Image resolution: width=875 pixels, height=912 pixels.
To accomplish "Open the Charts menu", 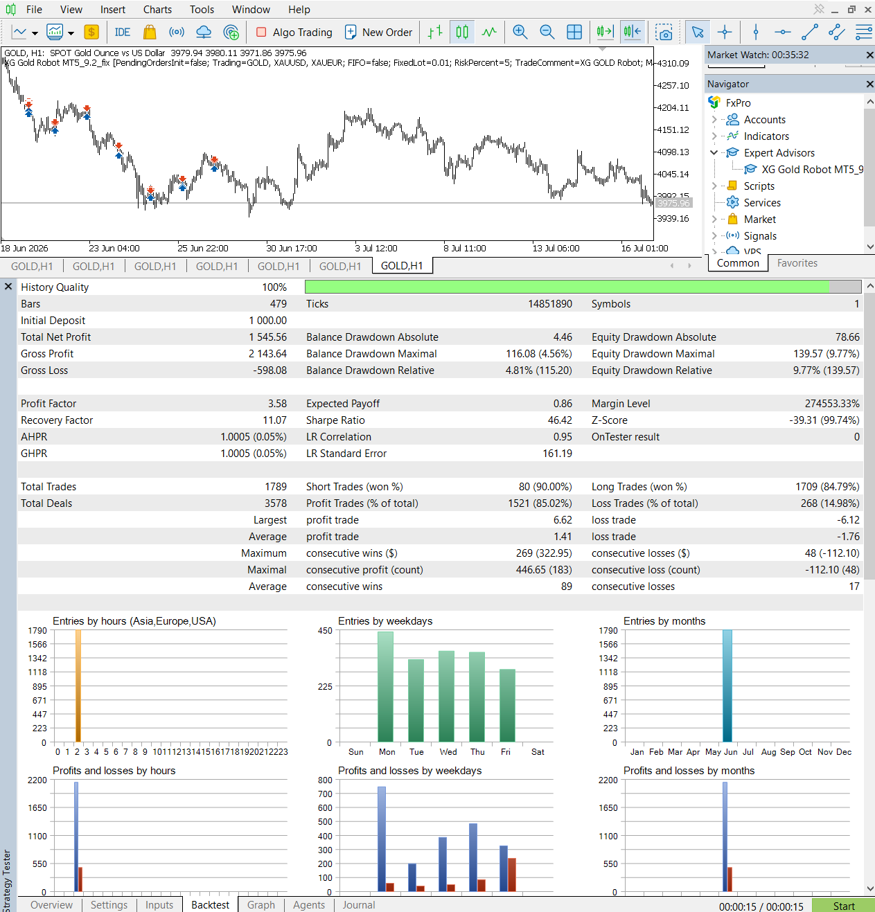I will pyautogui.click(x=157, y=9).
